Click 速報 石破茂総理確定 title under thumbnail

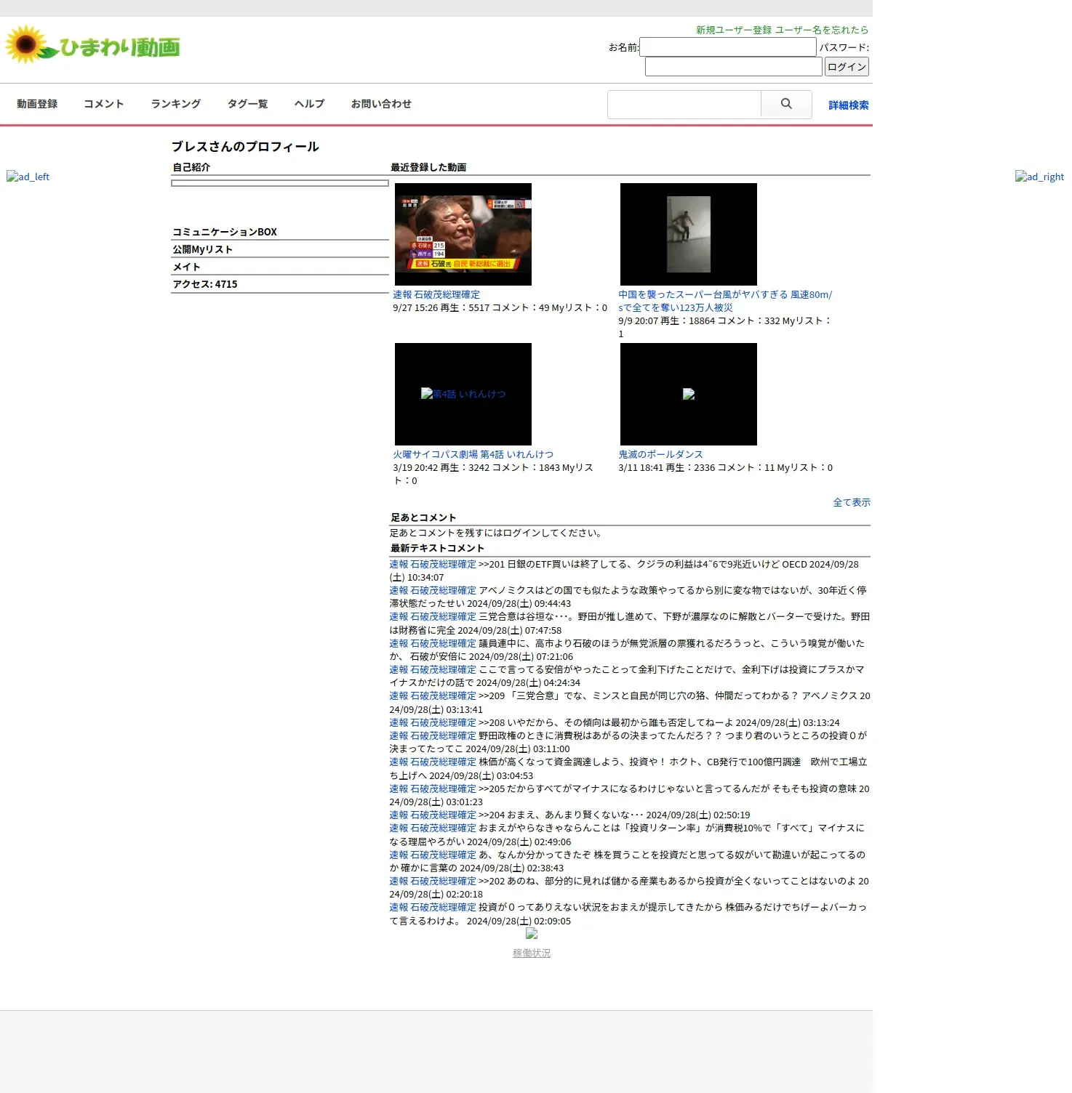[436, 294]
